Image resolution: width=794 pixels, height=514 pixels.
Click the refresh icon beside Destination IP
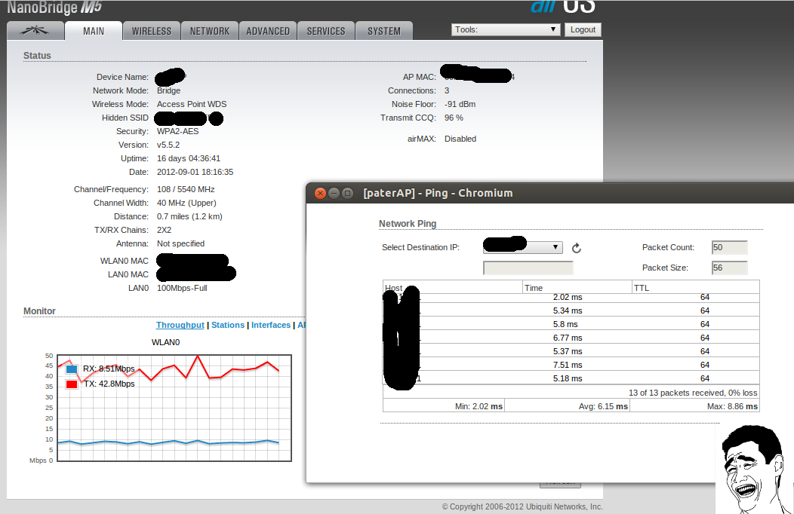tap(577, 248)
